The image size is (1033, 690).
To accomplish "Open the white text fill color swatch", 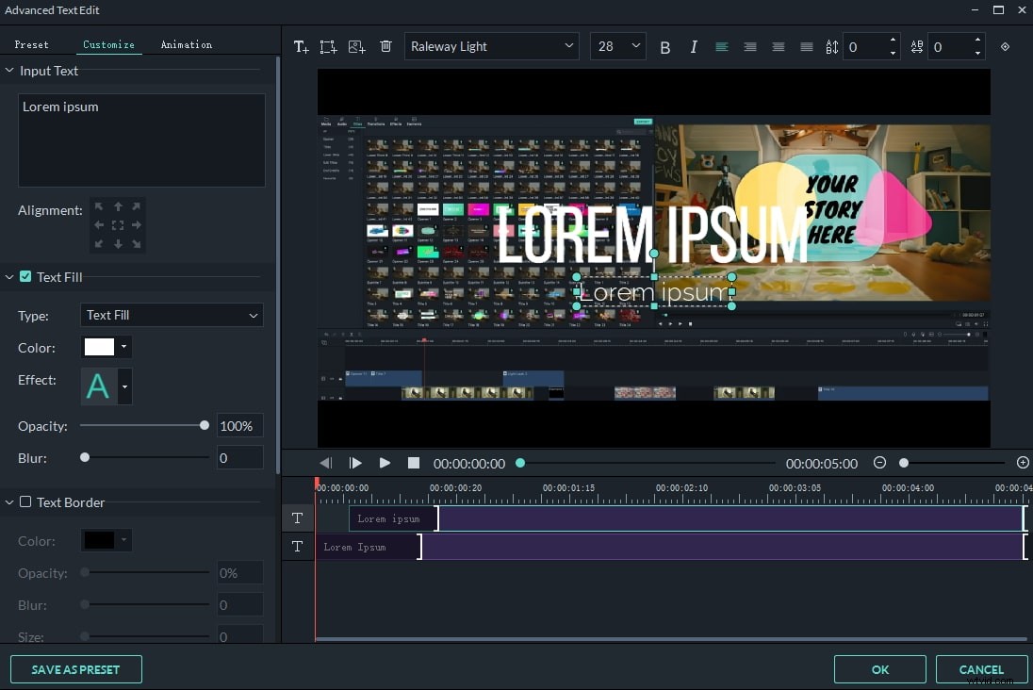I will tap(100, 348).
